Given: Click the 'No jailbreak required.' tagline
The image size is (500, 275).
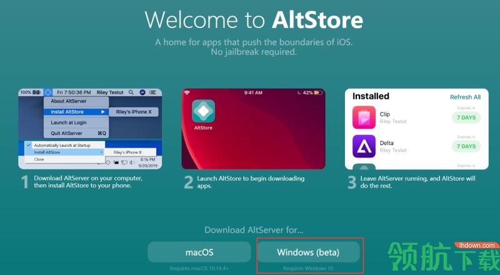Looking at the screenshot, I should (x=254, y=52).
